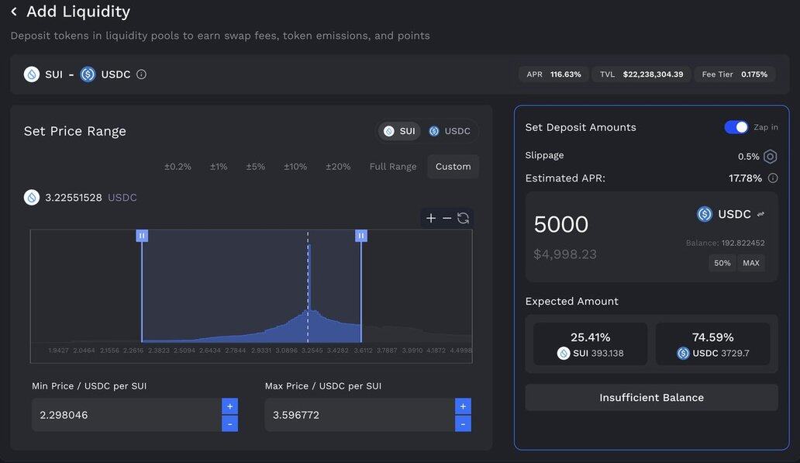
Task: Select SUI as the price base token
Action: [399, 131]
